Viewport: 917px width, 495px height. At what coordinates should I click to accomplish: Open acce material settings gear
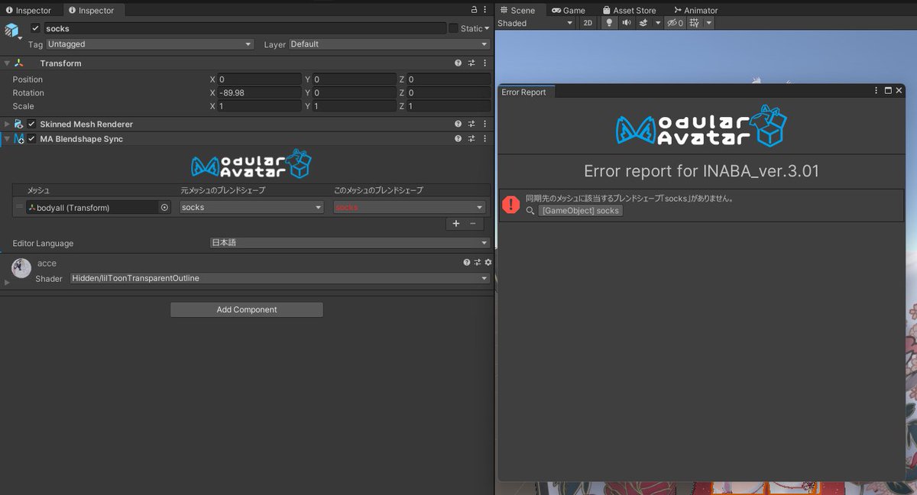pos(488,262)
